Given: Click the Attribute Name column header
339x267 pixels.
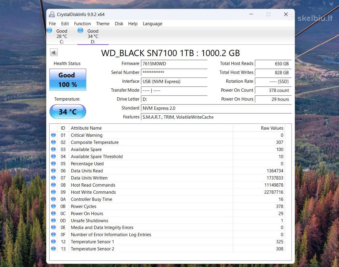Looking at the screenshot, I should coord(151,128).
